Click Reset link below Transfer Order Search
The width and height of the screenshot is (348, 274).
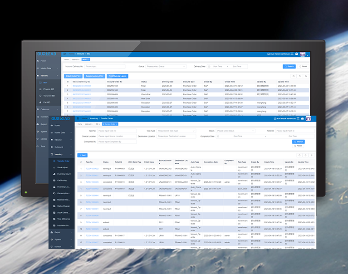[298, 146]
